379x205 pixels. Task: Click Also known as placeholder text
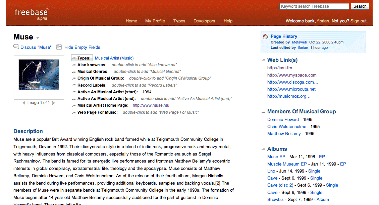point(144,65)
